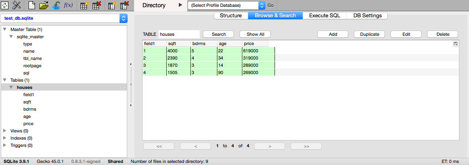Create a new database with the blank page icon
The width and height of the screenshot is (469, 165).
pyautogui.click(x=32, y=5)
